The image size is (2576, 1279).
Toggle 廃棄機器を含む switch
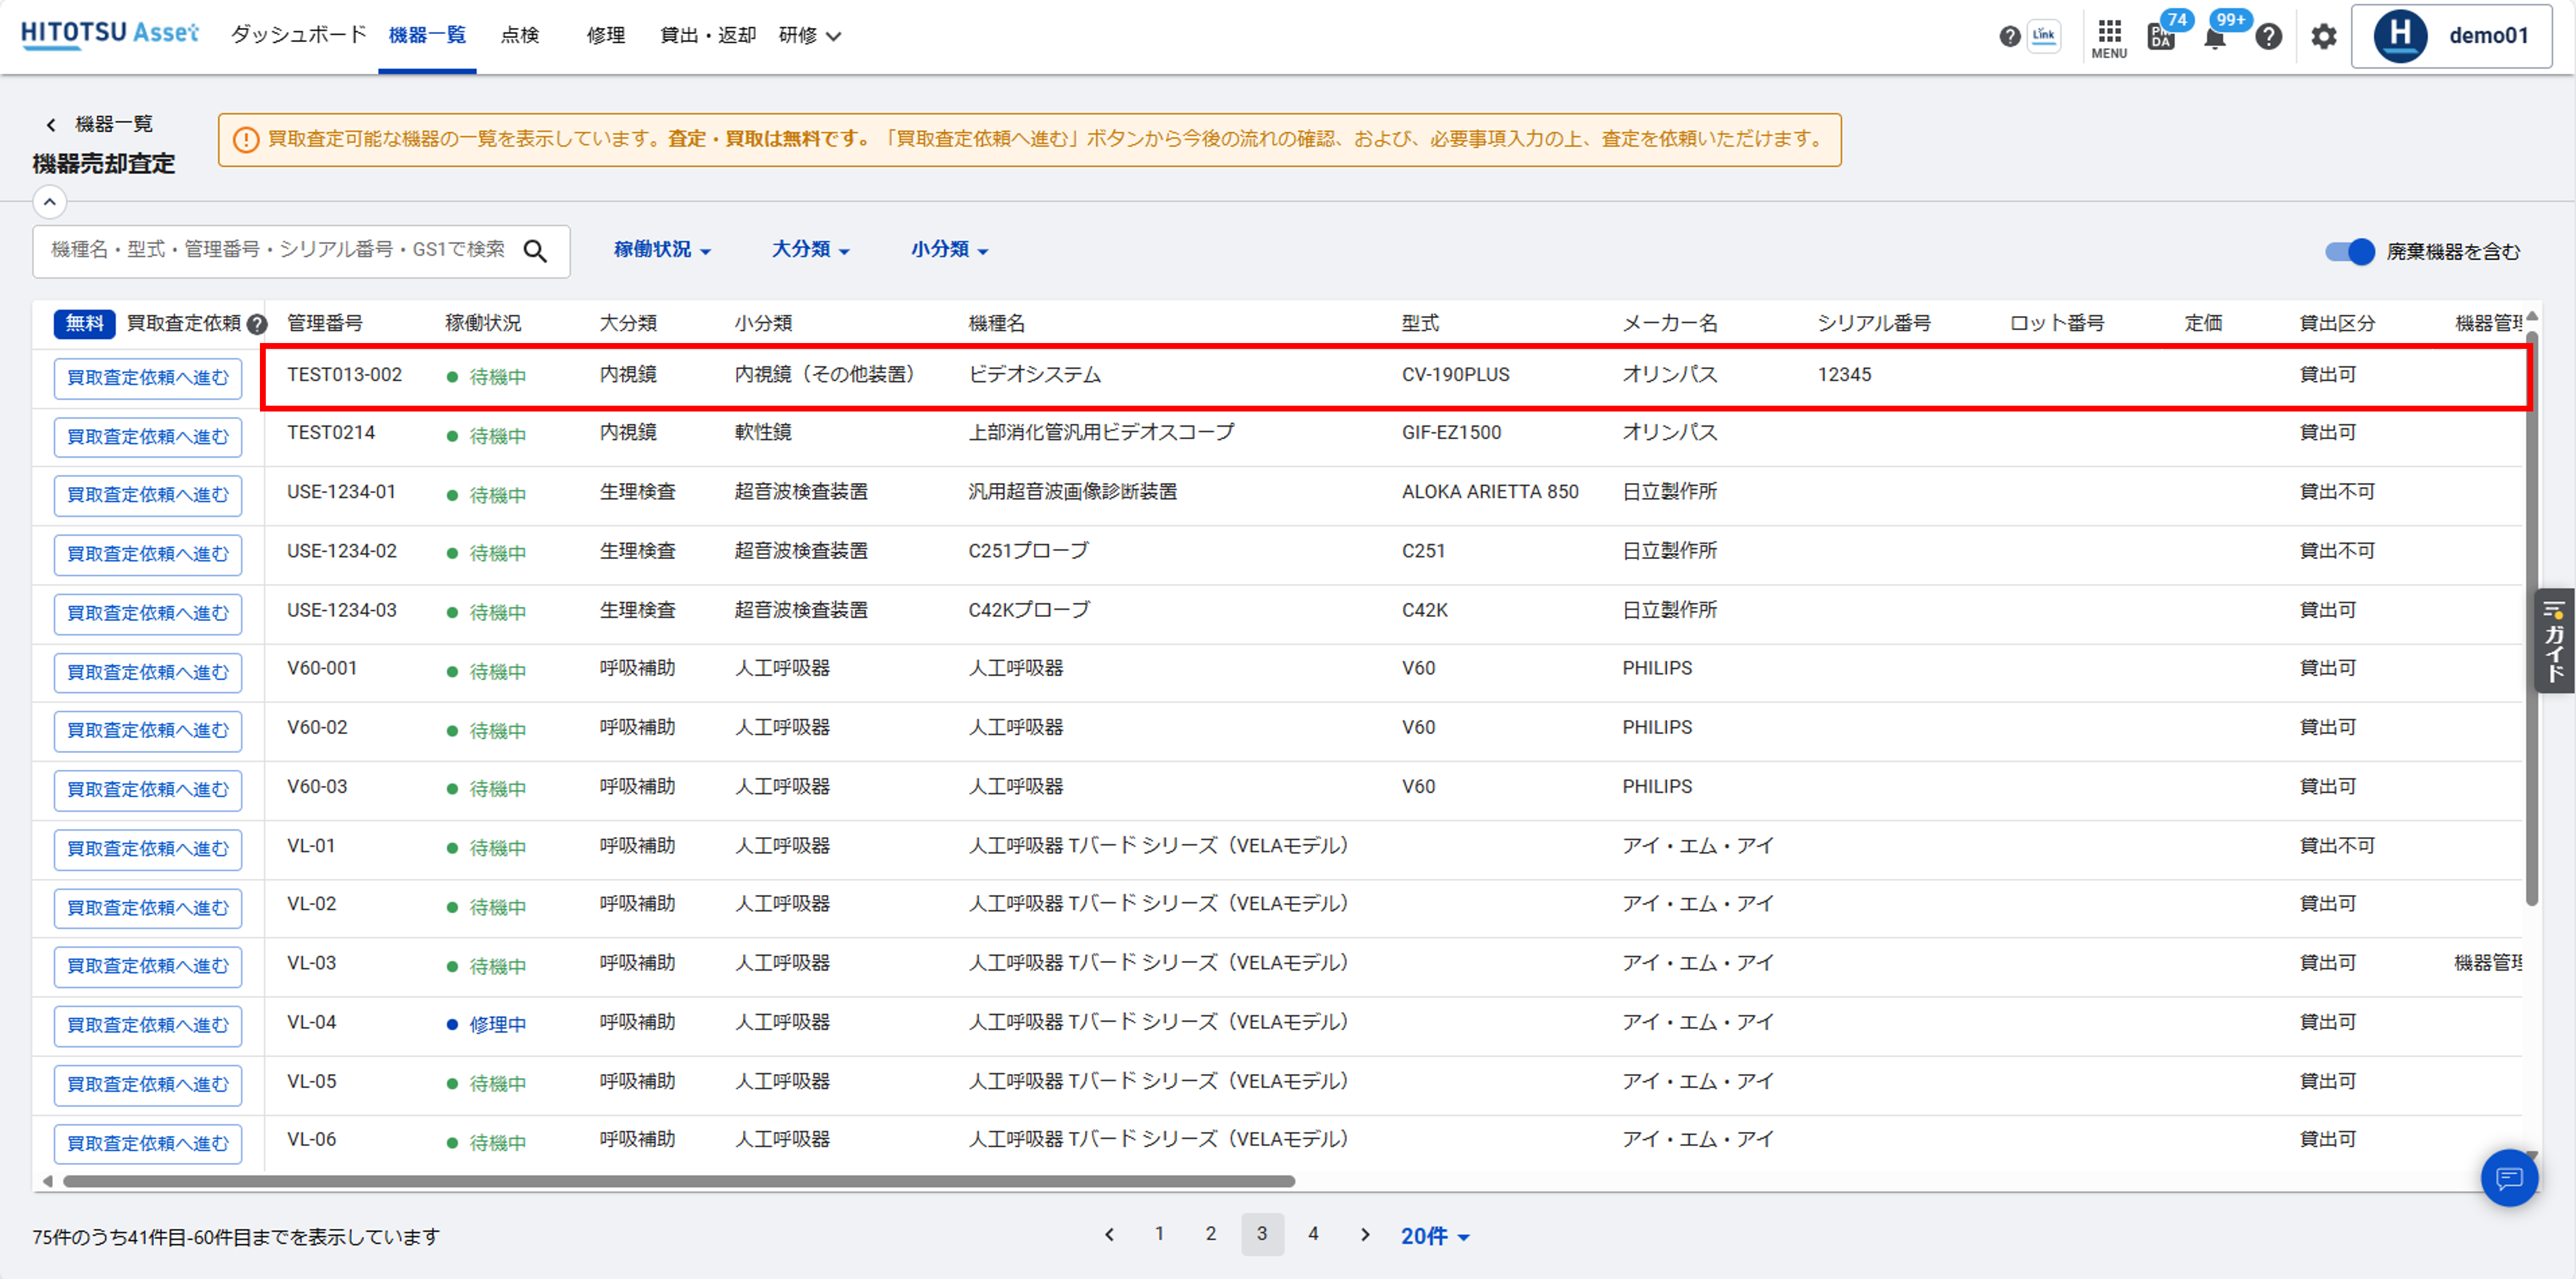tap(2350, 252)
